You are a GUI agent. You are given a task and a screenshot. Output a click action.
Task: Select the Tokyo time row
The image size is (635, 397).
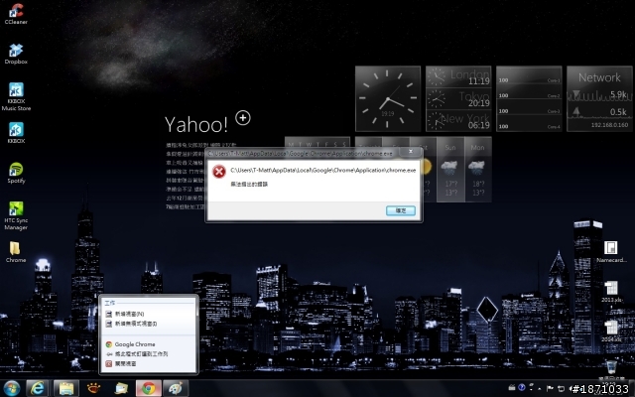(x=458, y=99)
